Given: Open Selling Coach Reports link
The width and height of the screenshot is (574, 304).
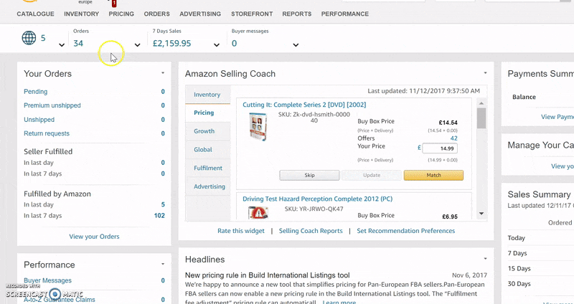Looking at the screenshot, I should click(311, 231).
